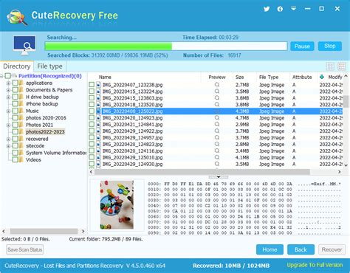Screen dimensions: 350x273
Task: Tick checkbox of IMG_20220420_124923.jpg
Action: 92,118
